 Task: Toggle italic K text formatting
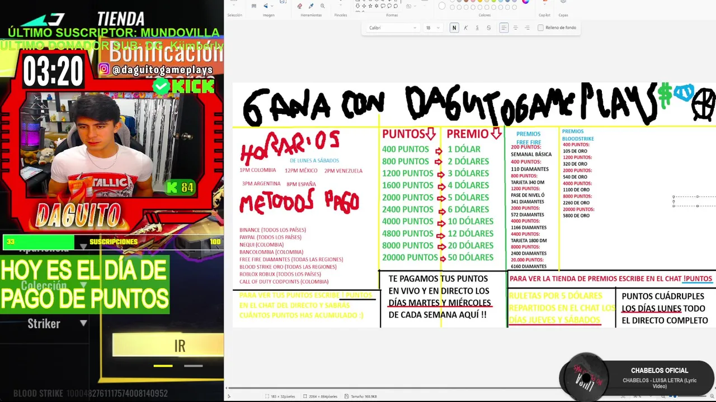[x=465, y=28]
